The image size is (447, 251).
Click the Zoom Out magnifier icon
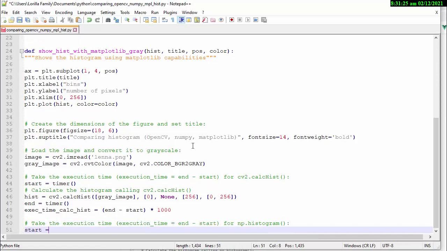135,20
